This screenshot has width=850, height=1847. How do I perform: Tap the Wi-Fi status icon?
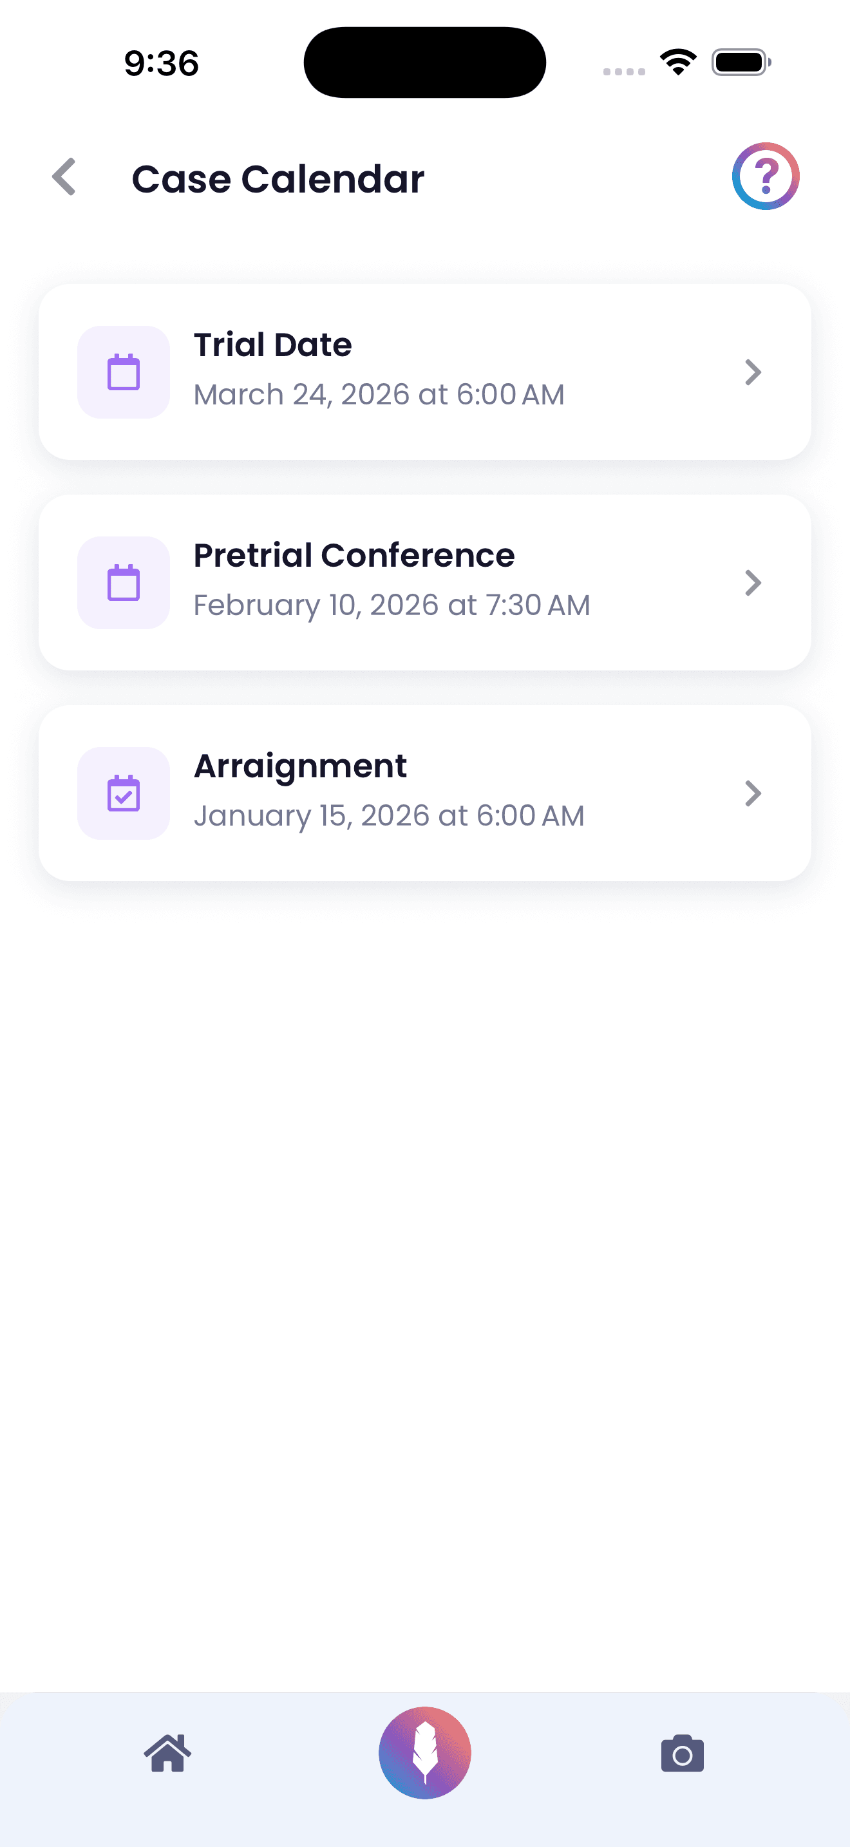[678, 62]
